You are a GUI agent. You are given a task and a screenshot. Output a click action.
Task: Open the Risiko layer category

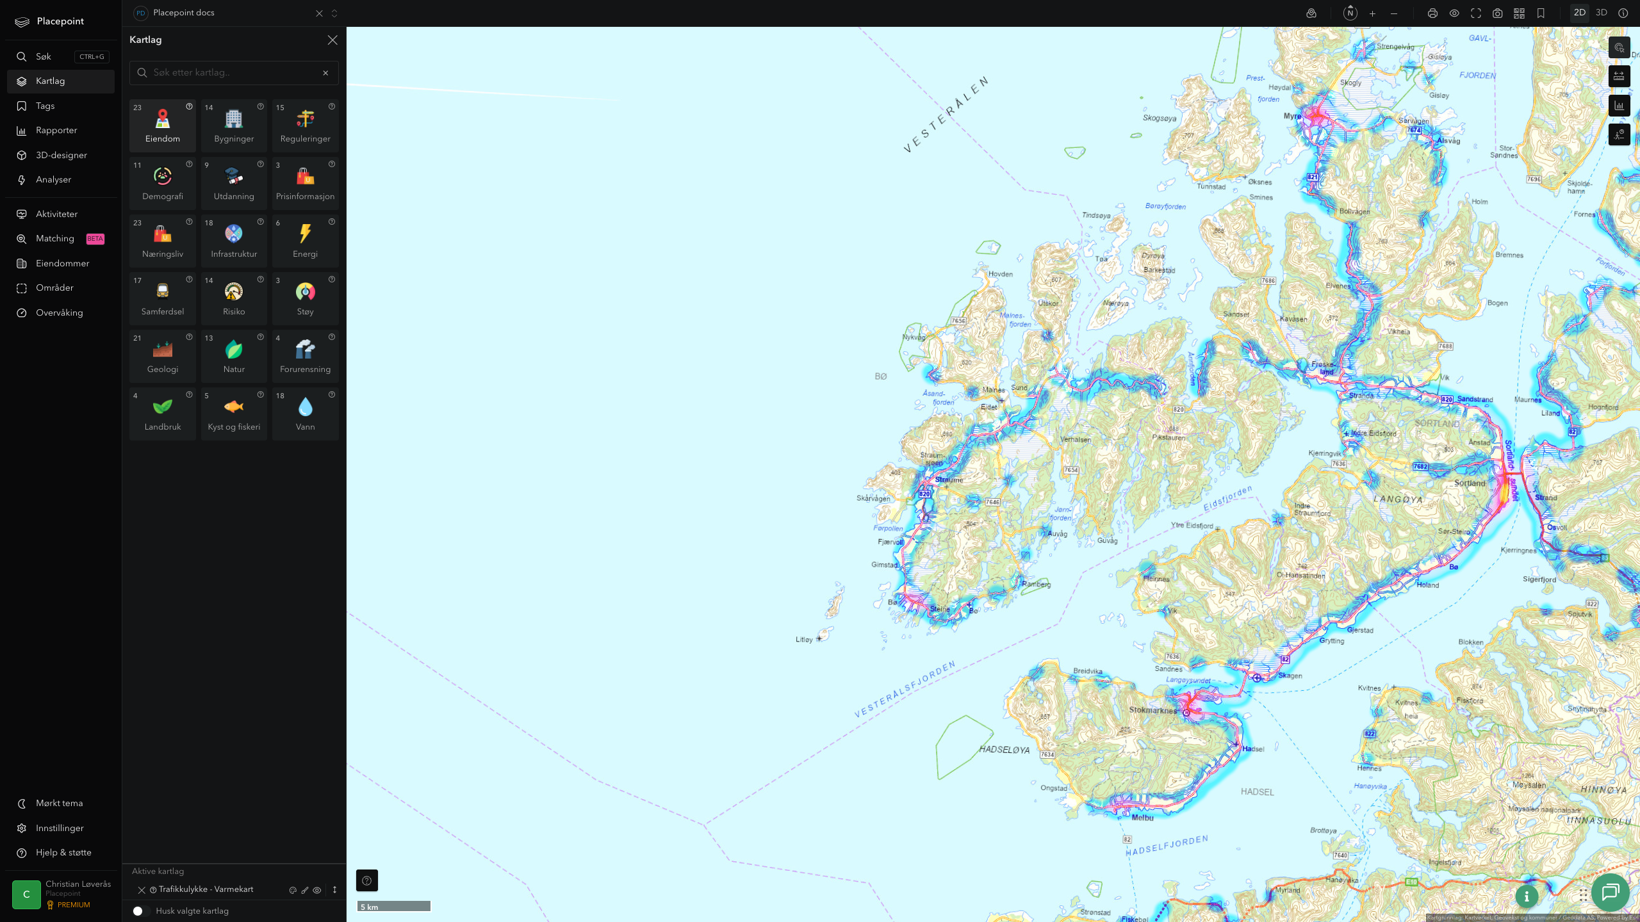click(234, 298)
